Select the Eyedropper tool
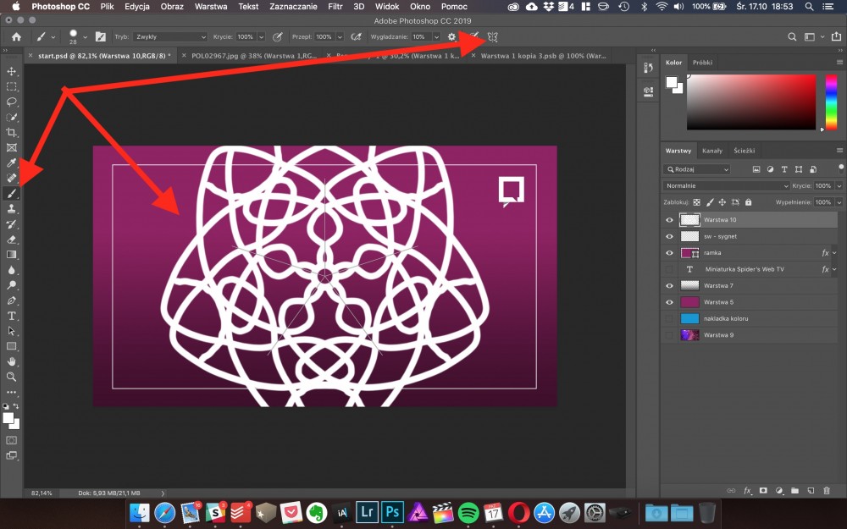847x529 pixels. [11, 163]
